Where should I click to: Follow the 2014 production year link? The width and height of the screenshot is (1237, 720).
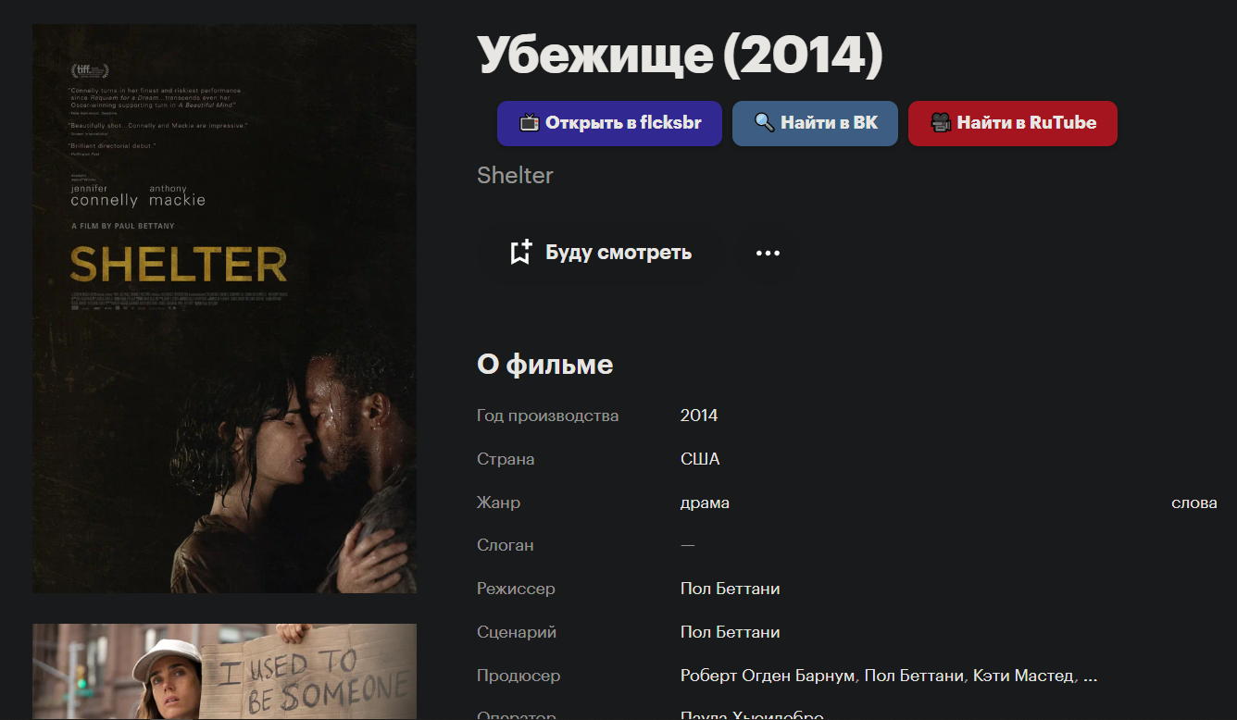pos(699,416)
